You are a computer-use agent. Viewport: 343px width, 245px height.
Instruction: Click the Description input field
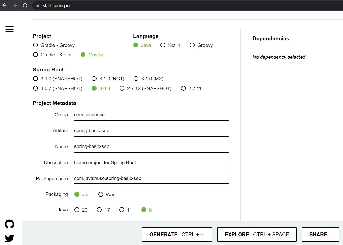tap(151, 163)
